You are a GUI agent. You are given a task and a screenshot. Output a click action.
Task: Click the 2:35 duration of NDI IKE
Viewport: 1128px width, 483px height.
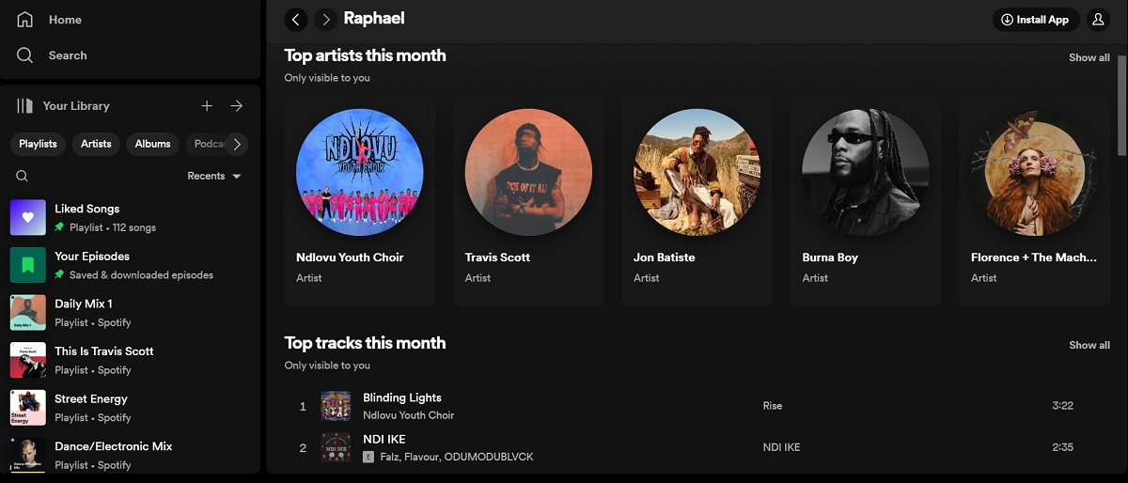point(1062,447)
